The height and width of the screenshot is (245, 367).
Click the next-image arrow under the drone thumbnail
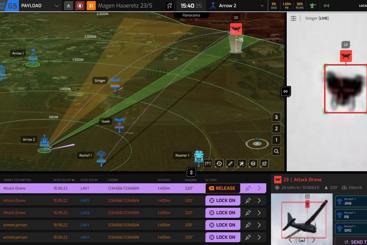pos(314,240)
